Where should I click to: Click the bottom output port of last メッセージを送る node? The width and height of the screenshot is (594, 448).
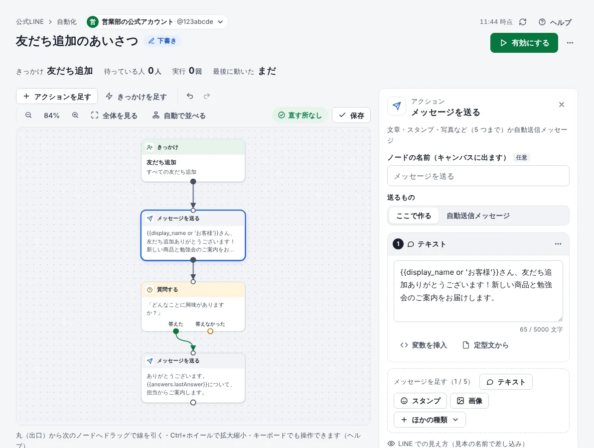tap(193, 402)
